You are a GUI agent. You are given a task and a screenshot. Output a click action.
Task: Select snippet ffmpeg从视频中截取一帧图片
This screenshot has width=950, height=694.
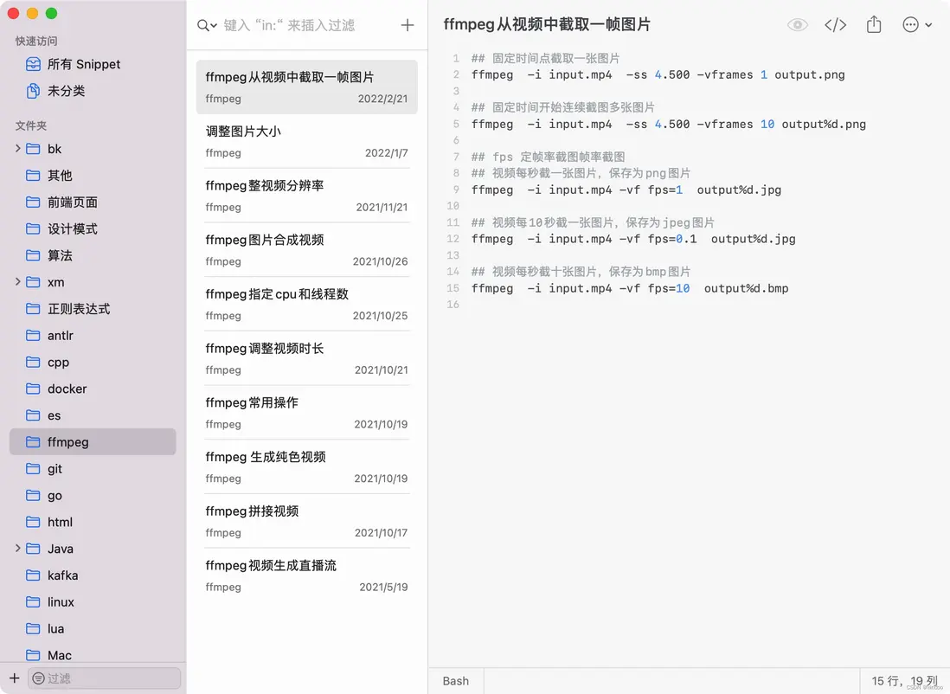click(x=307, y=87)
